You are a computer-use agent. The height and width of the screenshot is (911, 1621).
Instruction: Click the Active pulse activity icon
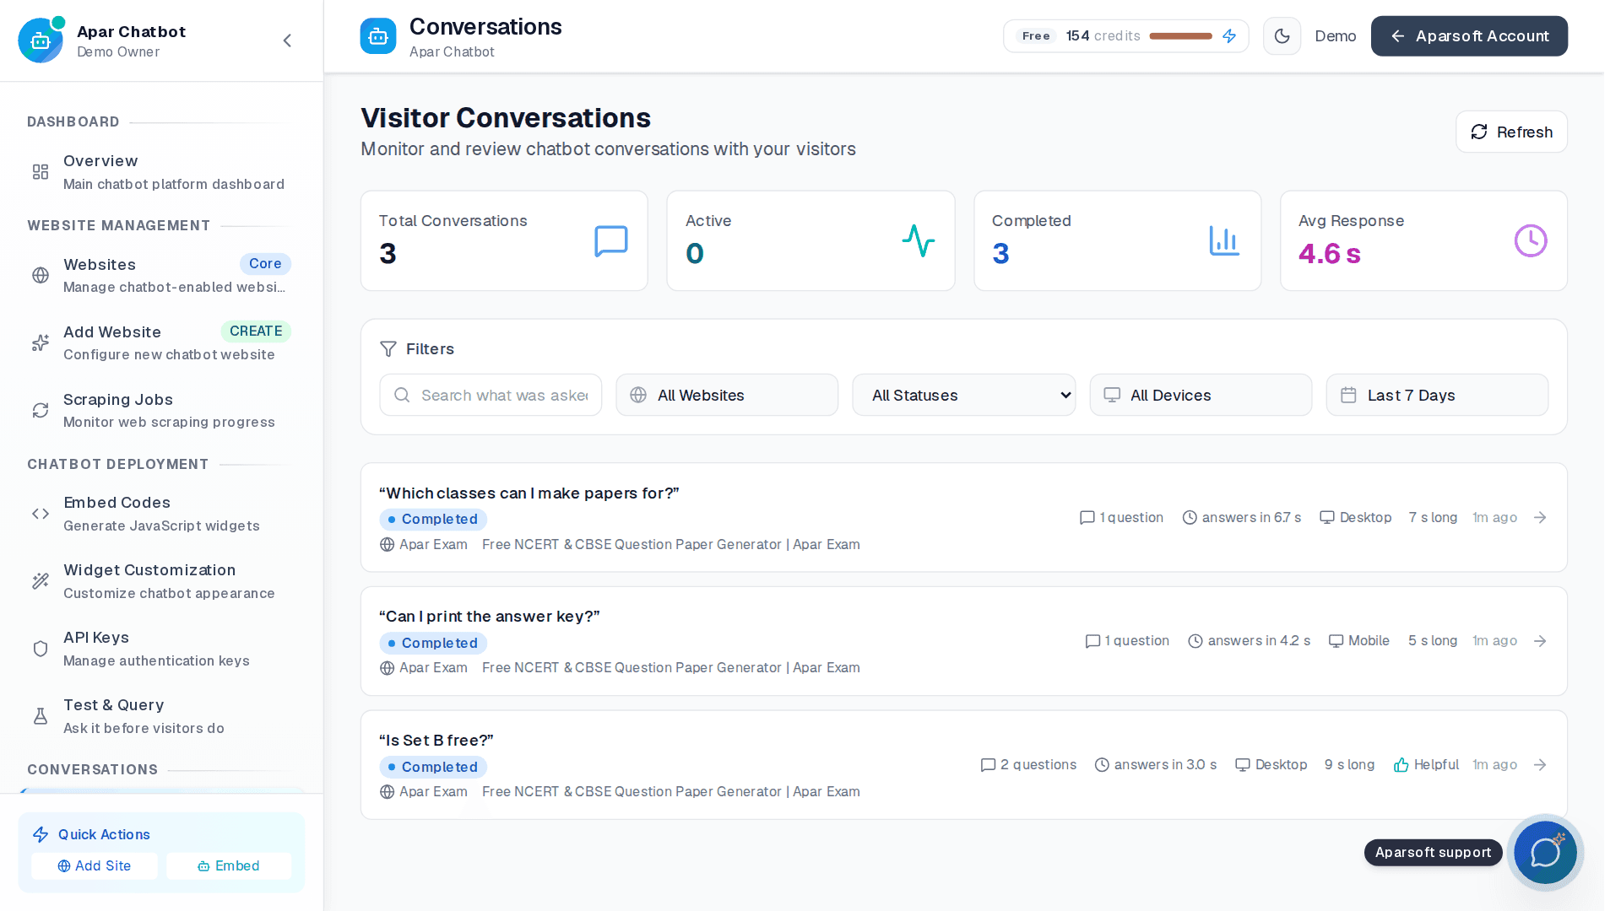[x=918, y=241]
